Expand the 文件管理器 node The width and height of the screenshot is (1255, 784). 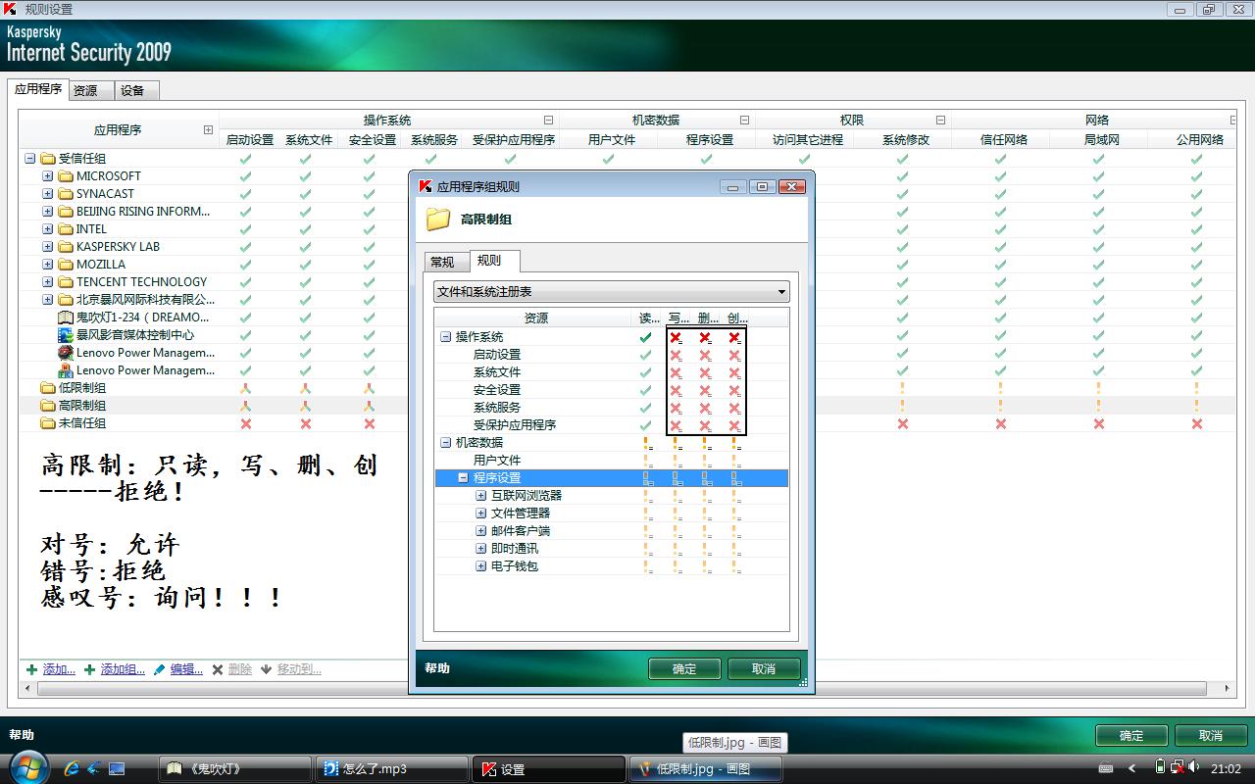click(x=480, y=514)
